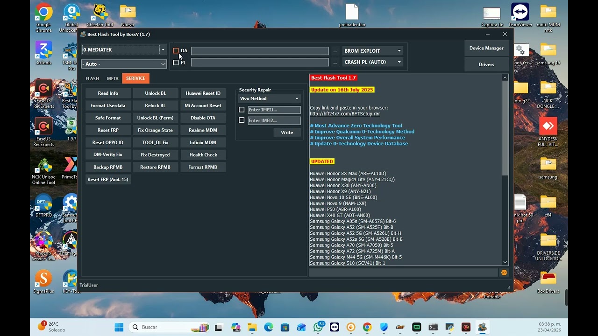Focus the DA file path field
The height and width of the screenshot is (336, 598).
tap(260, 51)
